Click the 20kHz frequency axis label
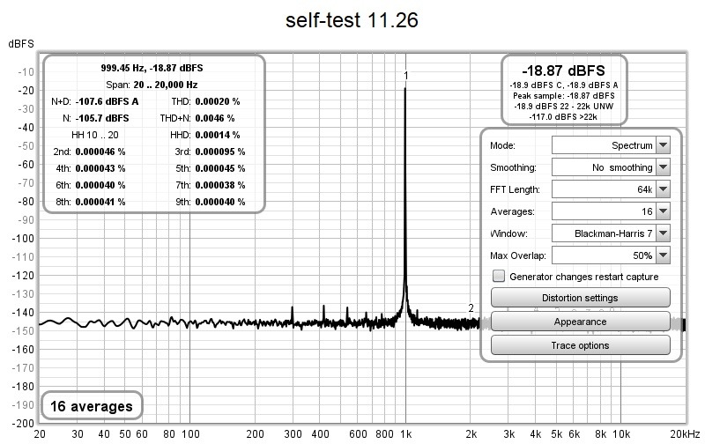Viewport: 705px width, 444px height. [x=685, y=434]
